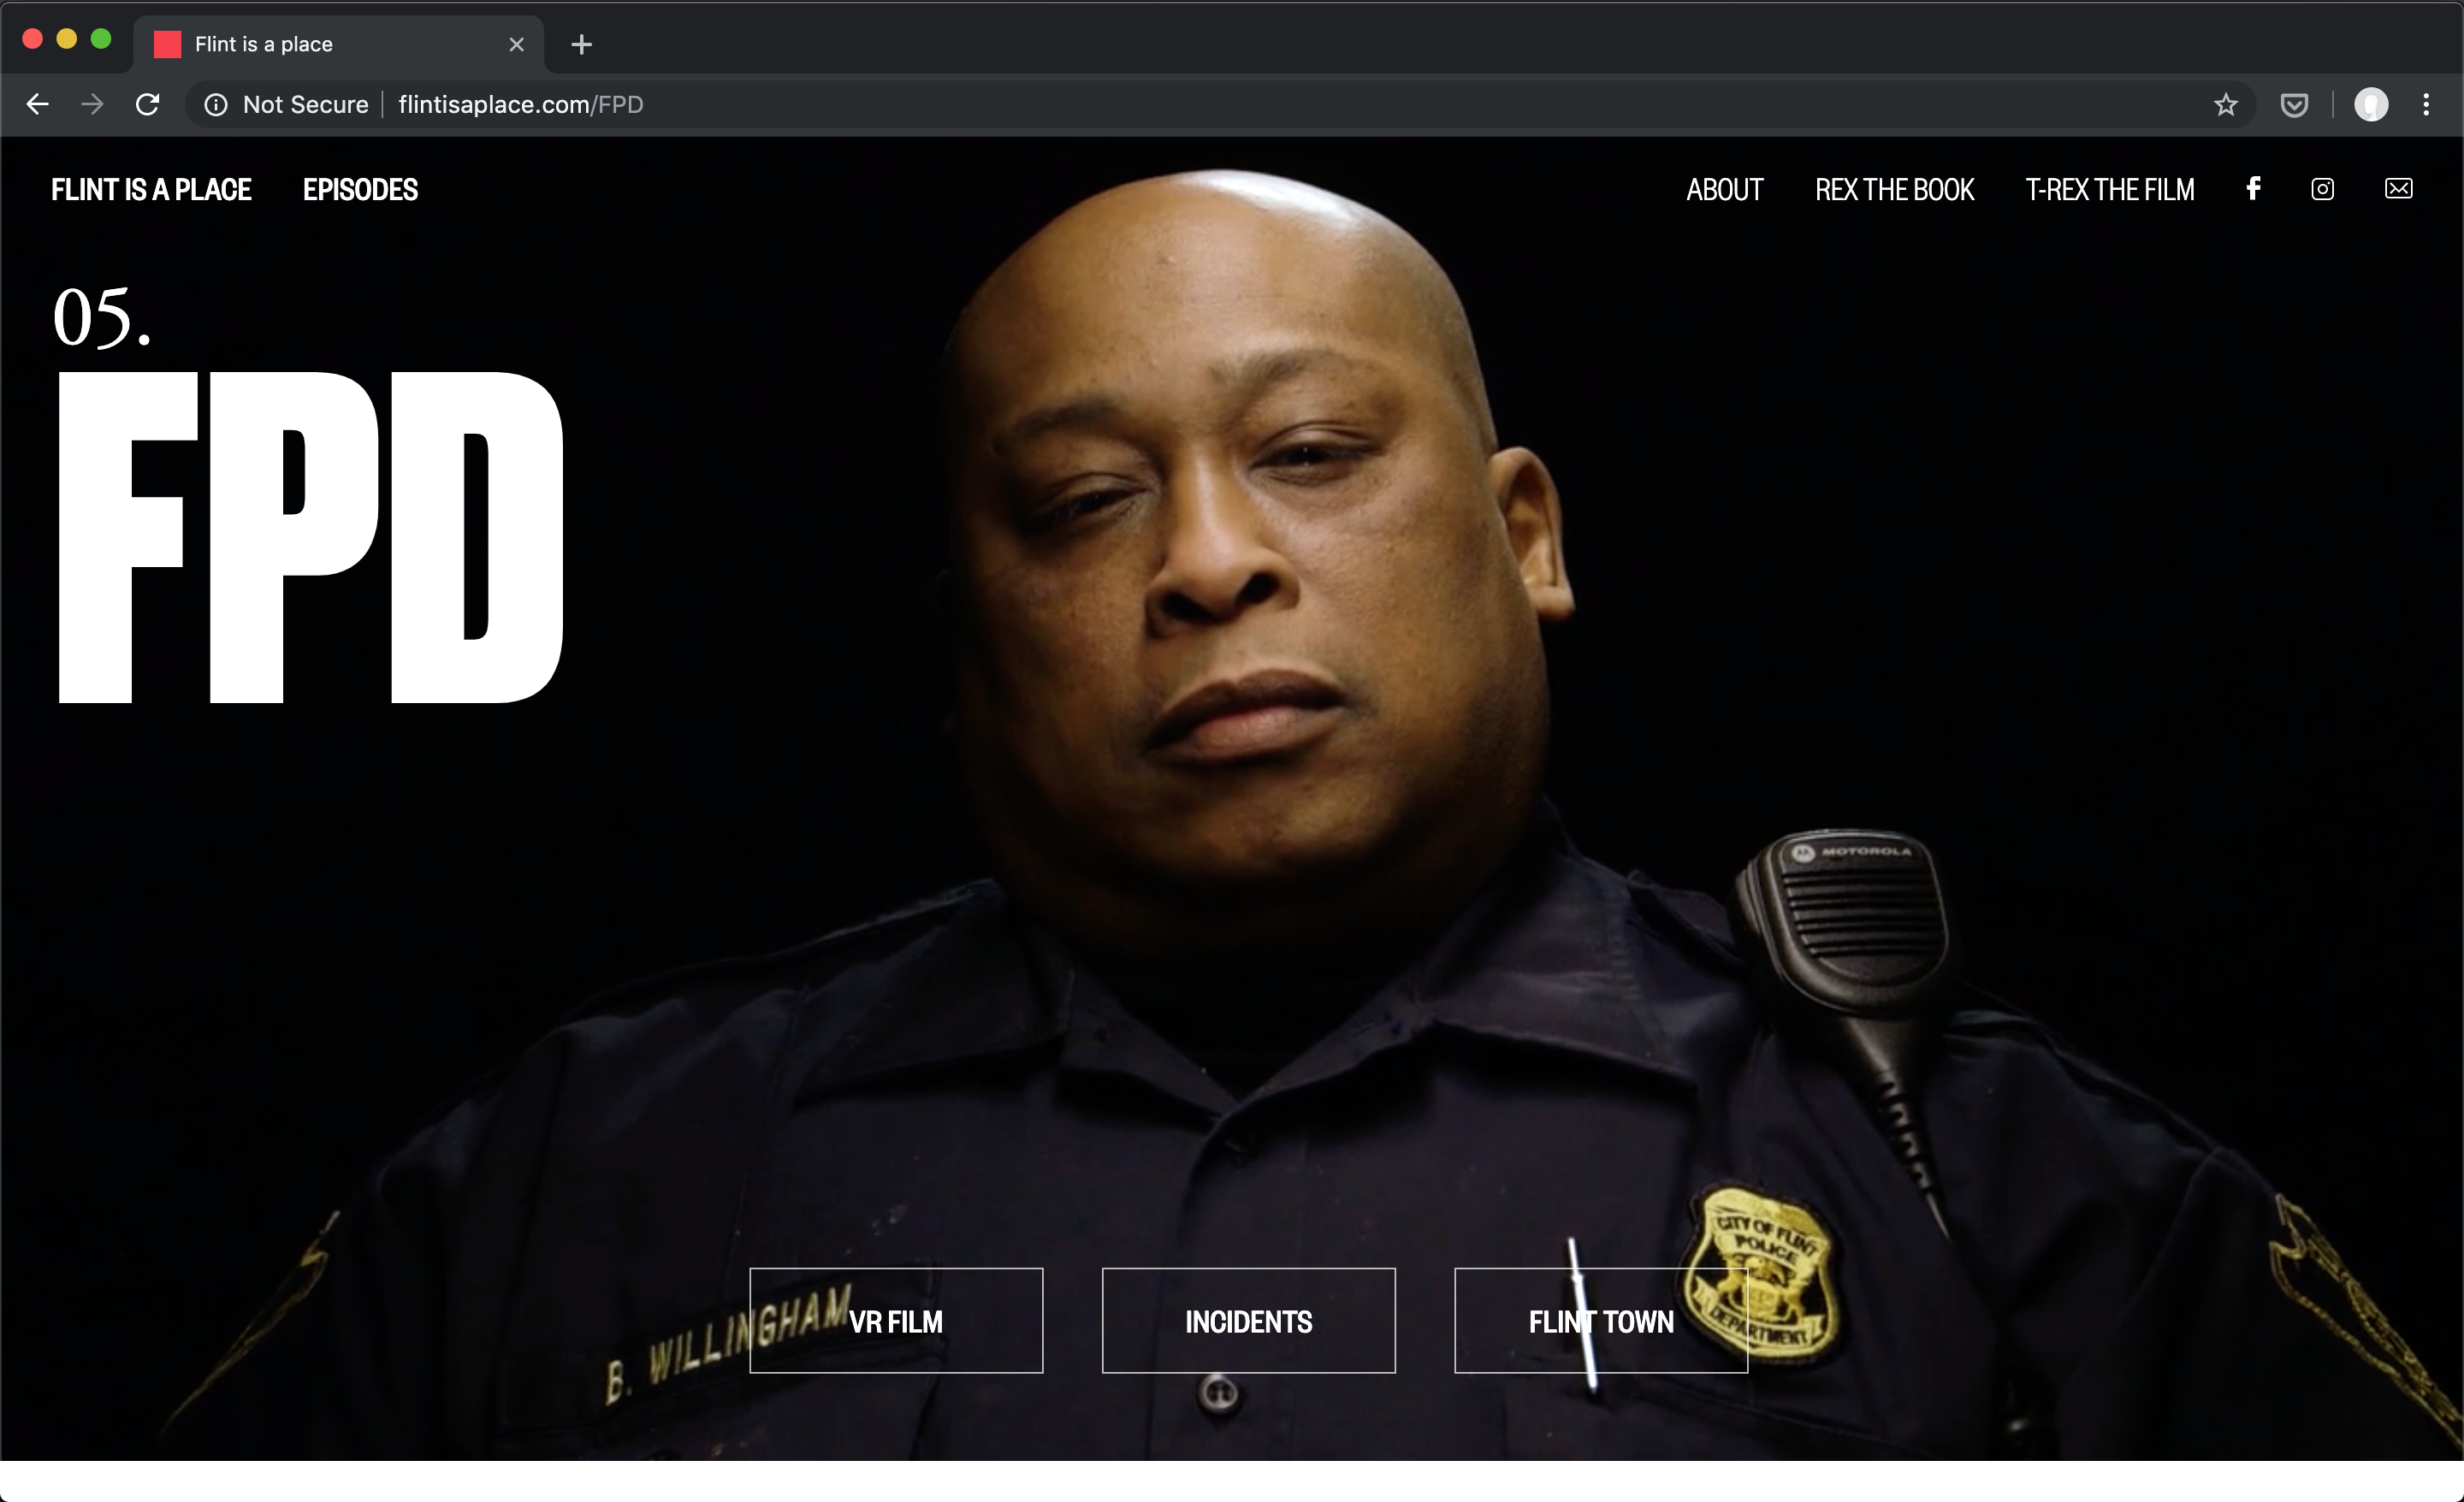Click the address bar URL
The height and width of the screenshot is (1502, 2464).
tap(520, 105)
